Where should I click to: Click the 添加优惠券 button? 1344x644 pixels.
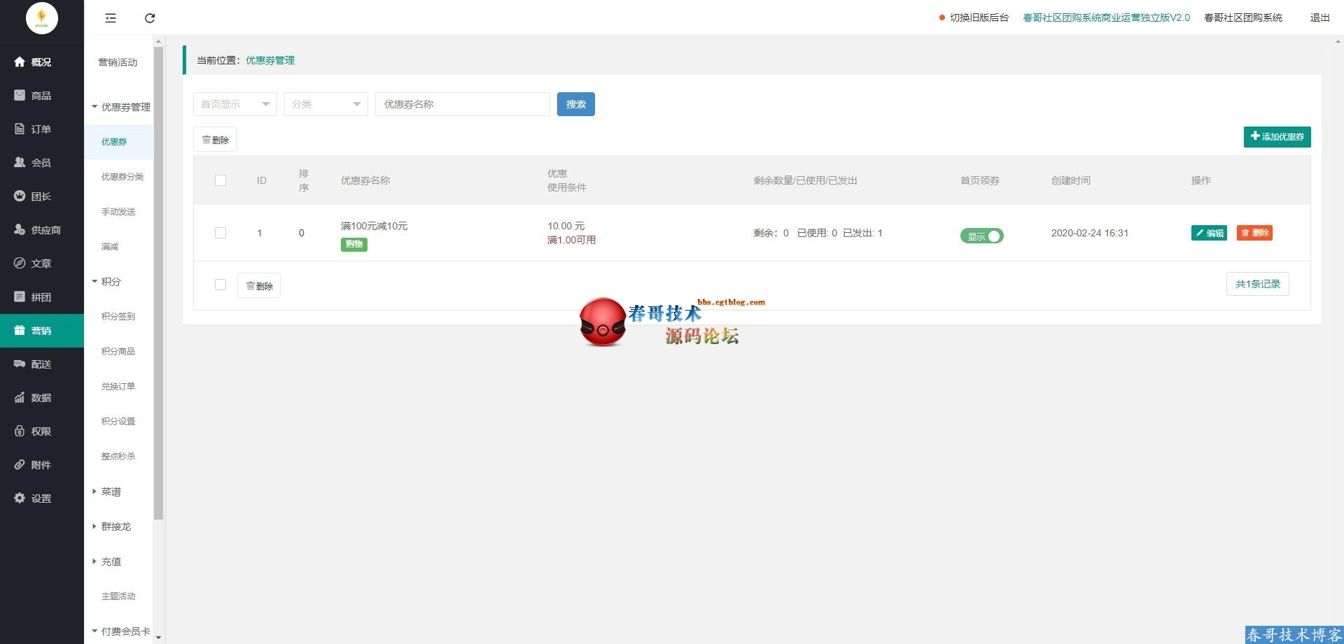pyautogui.click(x=1277, y=137)
